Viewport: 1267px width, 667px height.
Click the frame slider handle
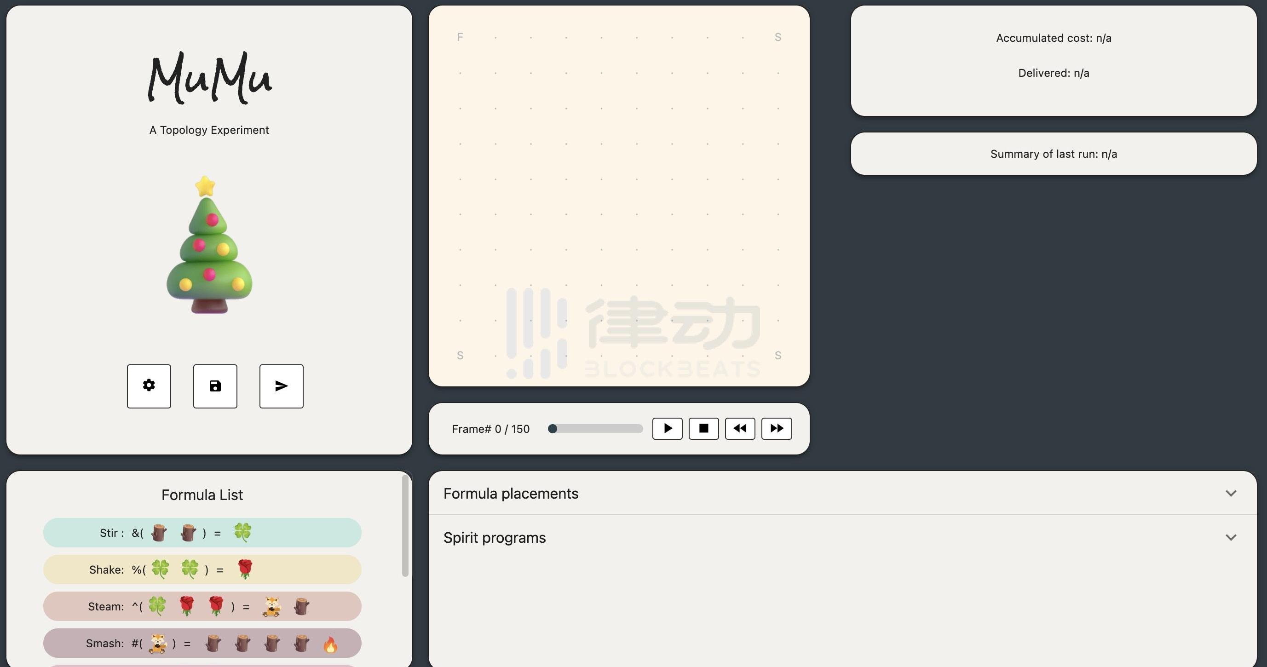[x=553, y=429]
